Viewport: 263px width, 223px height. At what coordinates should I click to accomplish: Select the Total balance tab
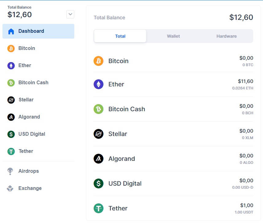pyautogui.click(x=120, y=36)
